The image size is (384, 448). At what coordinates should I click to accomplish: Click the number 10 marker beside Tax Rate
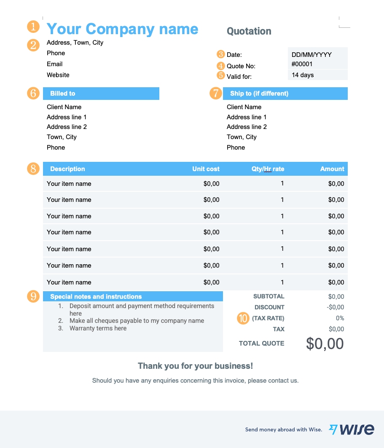243,318
